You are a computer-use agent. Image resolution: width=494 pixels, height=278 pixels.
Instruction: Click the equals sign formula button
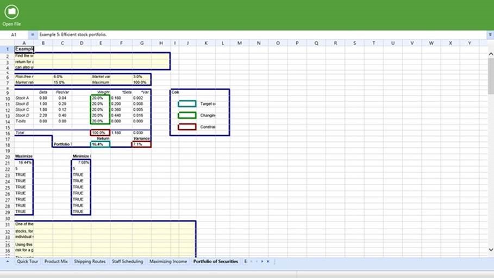(x=32, y=34)
